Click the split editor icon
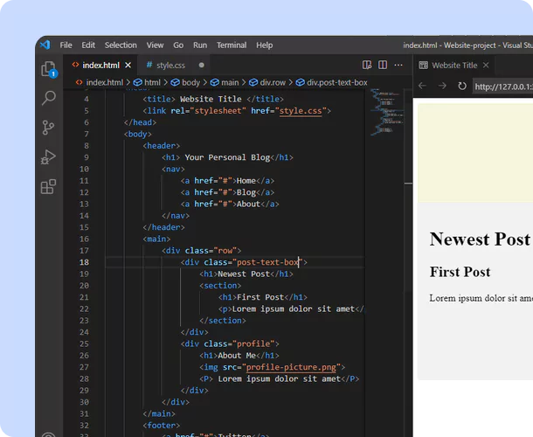 (x=381, y=65)
